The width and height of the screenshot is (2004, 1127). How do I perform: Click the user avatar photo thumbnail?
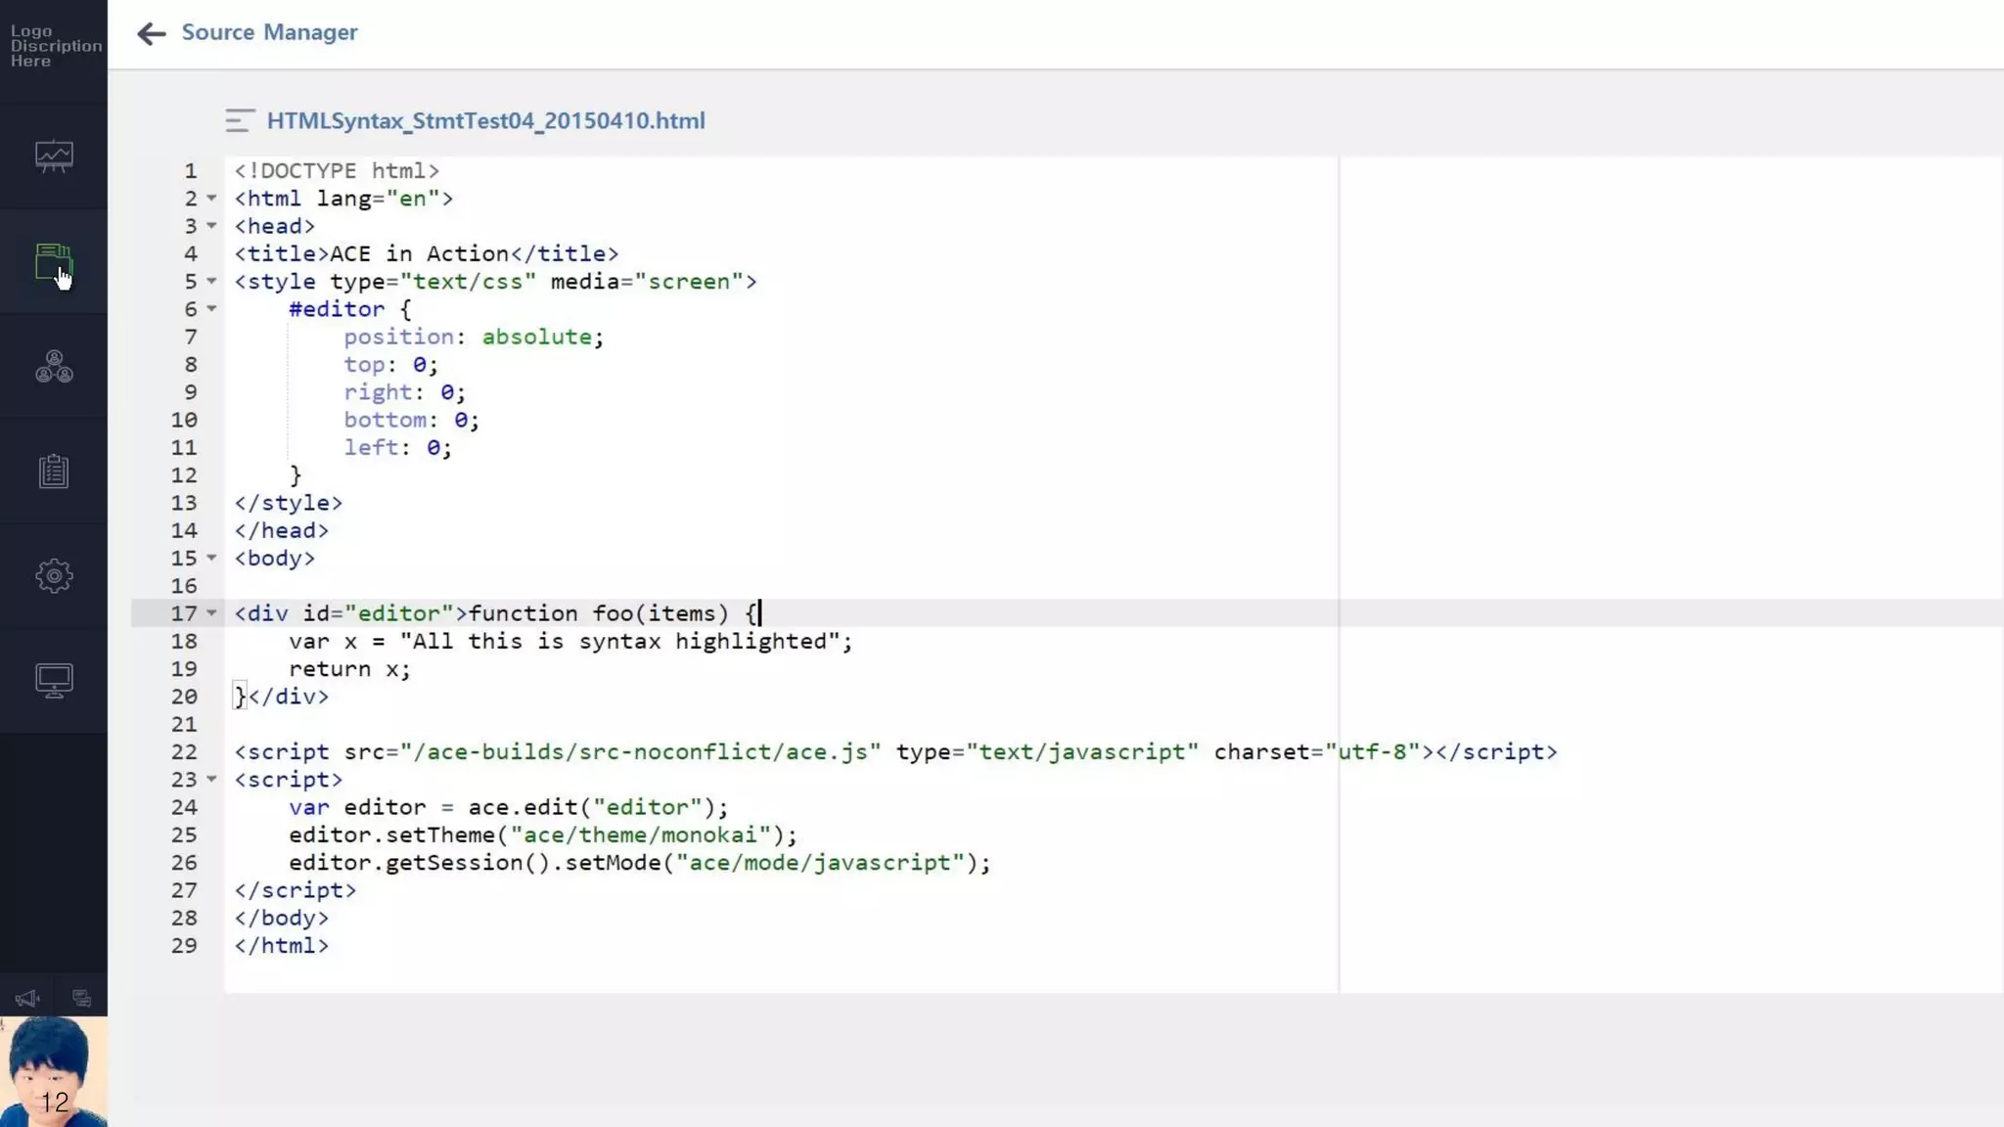coord(53,1071)
